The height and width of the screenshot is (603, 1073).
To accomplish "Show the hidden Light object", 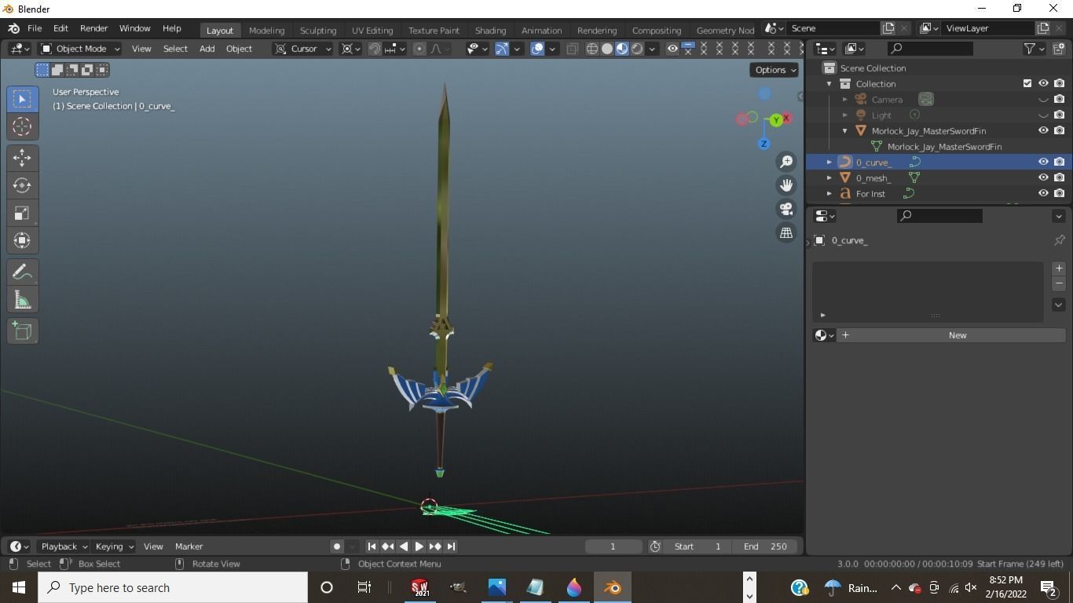I will (x=1043, y=115).
